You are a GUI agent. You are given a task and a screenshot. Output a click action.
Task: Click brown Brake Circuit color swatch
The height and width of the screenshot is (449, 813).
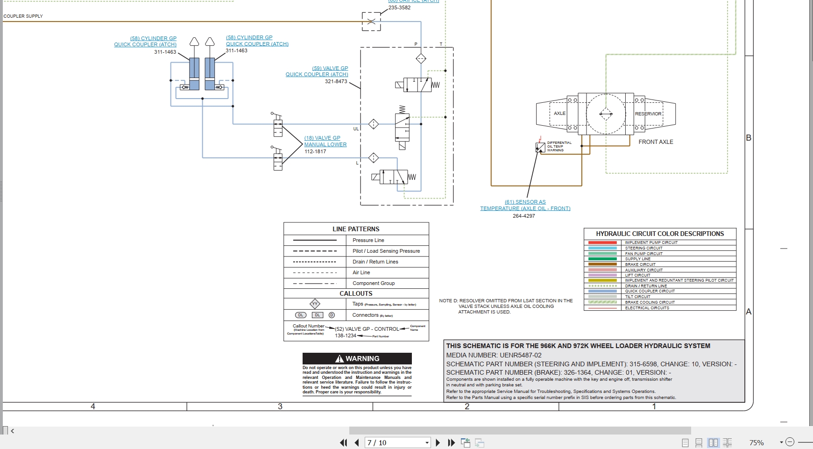click(x=602, y=264)
